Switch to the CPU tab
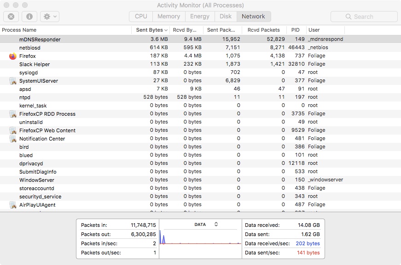This screenshot has height=265, width=401. (141, 17)
